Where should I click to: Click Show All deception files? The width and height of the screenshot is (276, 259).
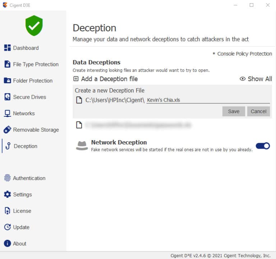(256, 79)
